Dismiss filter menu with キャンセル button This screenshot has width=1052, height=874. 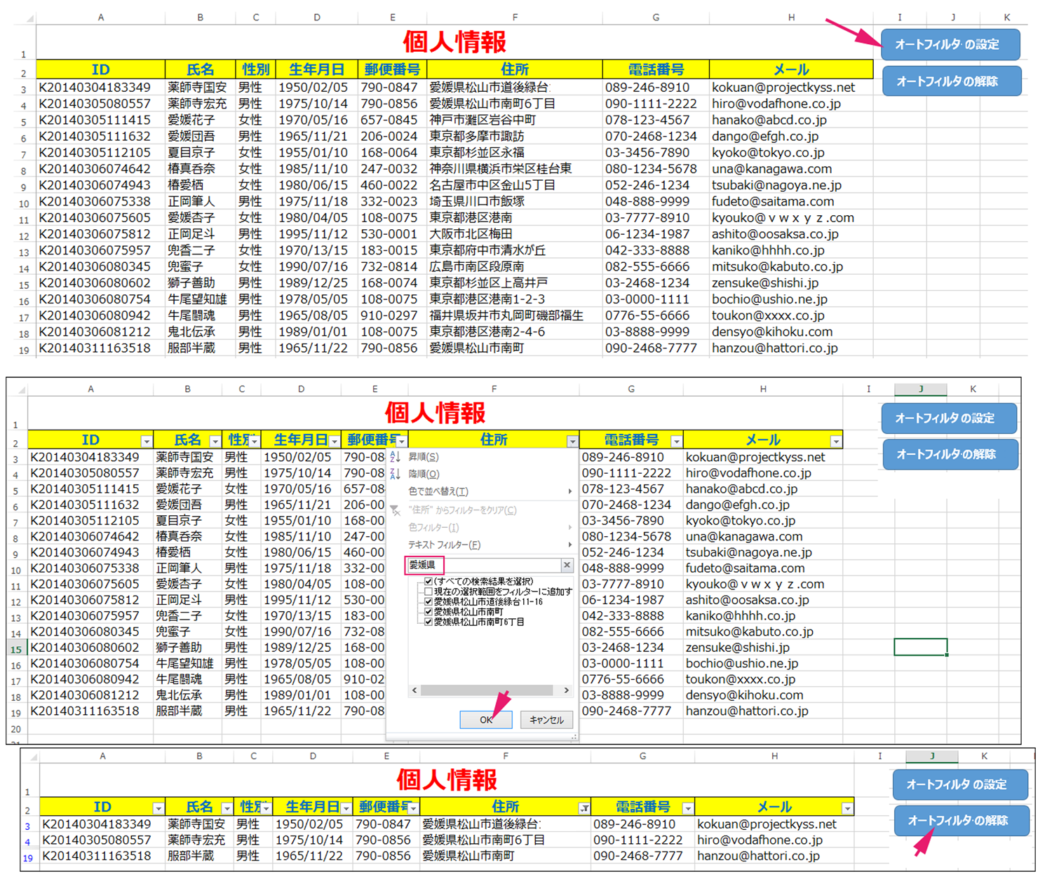point(547,720)
